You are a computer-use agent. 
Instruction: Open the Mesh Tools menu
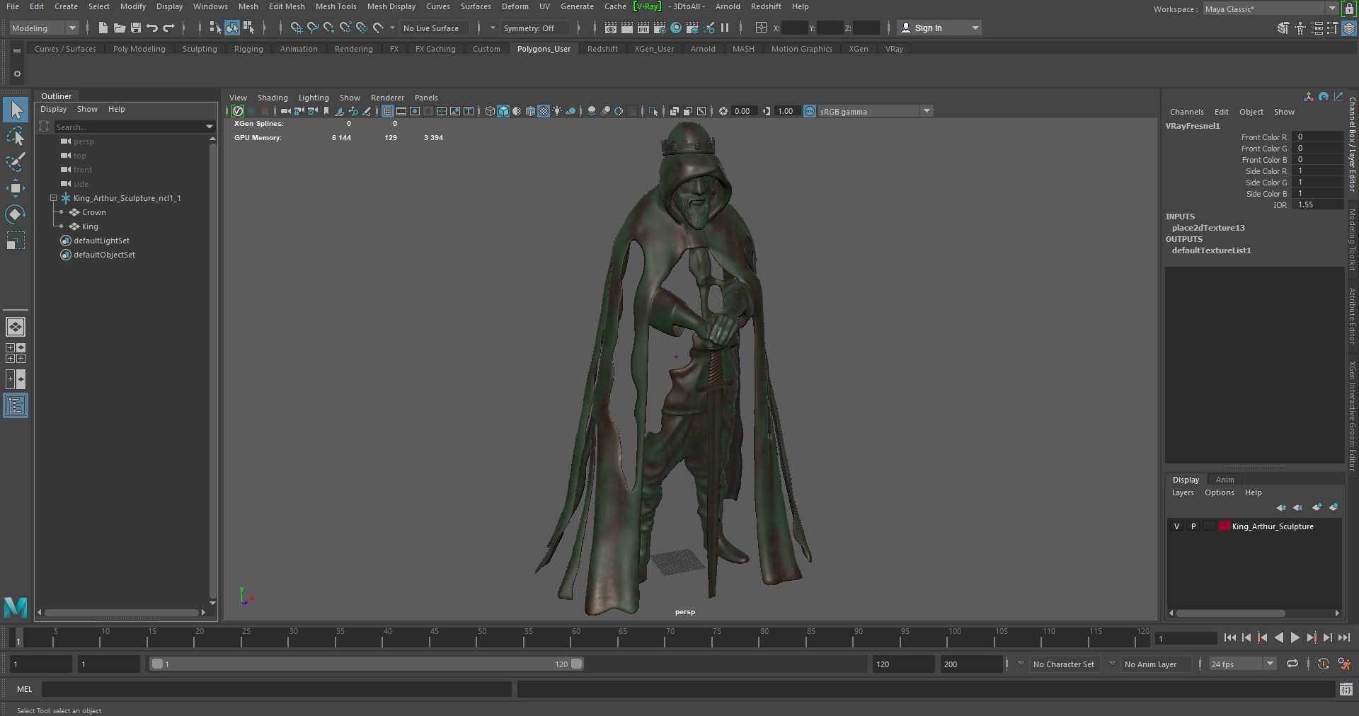[x=336, y=6]
